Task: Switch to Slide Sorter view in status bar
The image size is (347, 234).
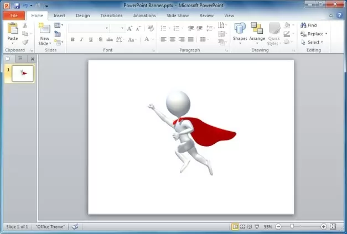Action: point(243,227)
